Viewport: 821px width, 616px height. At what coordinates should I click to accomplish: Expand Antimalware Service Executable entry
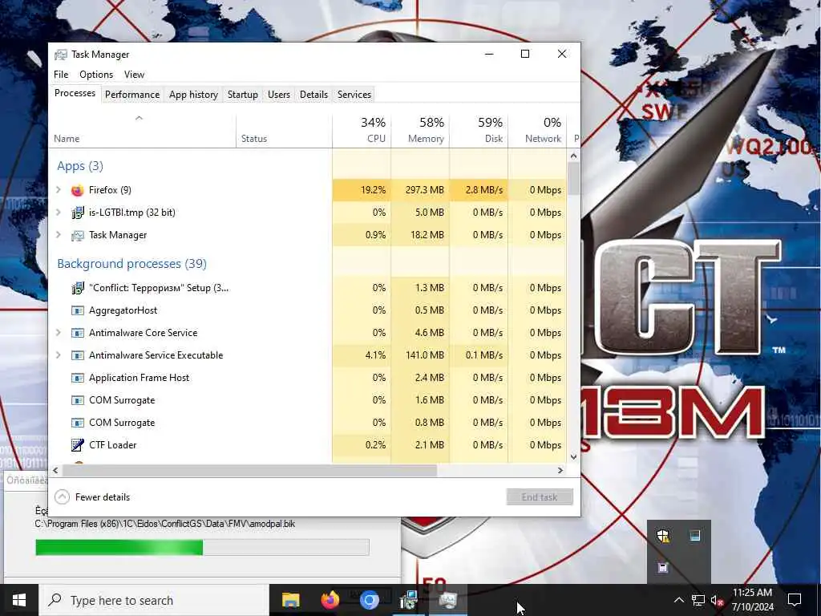click(x=59, y=355)
